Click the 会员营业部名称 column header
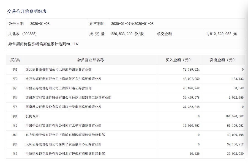The width and height of the screenshot is (248, 163). pos(90,60)
